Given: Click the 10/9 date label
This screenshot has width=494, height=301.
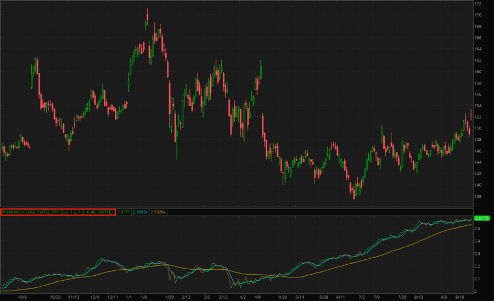Looking at the screenshot, I should click(x=23, y=297).
